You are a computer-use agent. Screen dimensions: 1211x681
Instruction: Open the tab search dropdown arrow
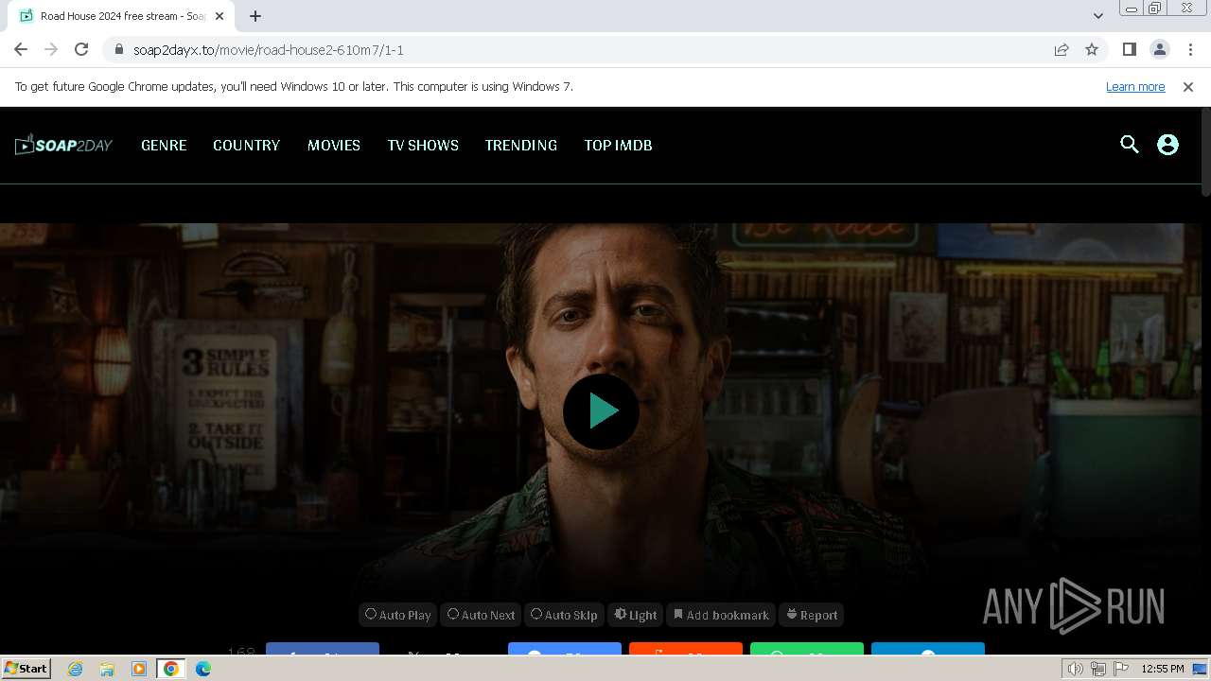(x=1097, y=16)
